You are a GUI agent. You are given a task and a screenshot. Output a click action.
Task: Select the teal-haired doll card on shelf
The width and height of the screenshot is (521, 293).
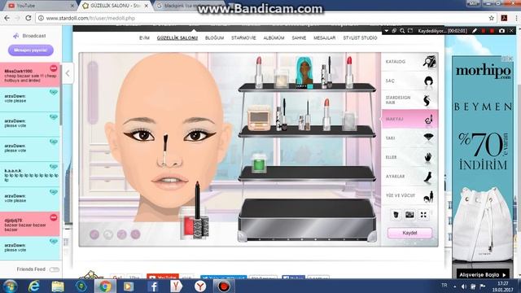[x=304, y=72]
